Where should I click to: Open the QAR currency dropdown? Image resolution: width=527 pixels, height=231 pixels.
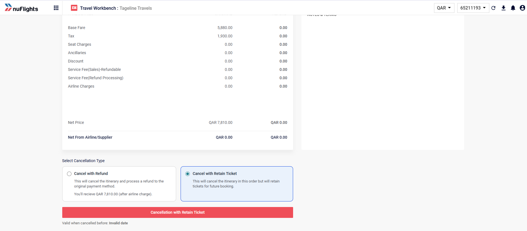pyautogui.click(x=444, y=8)
